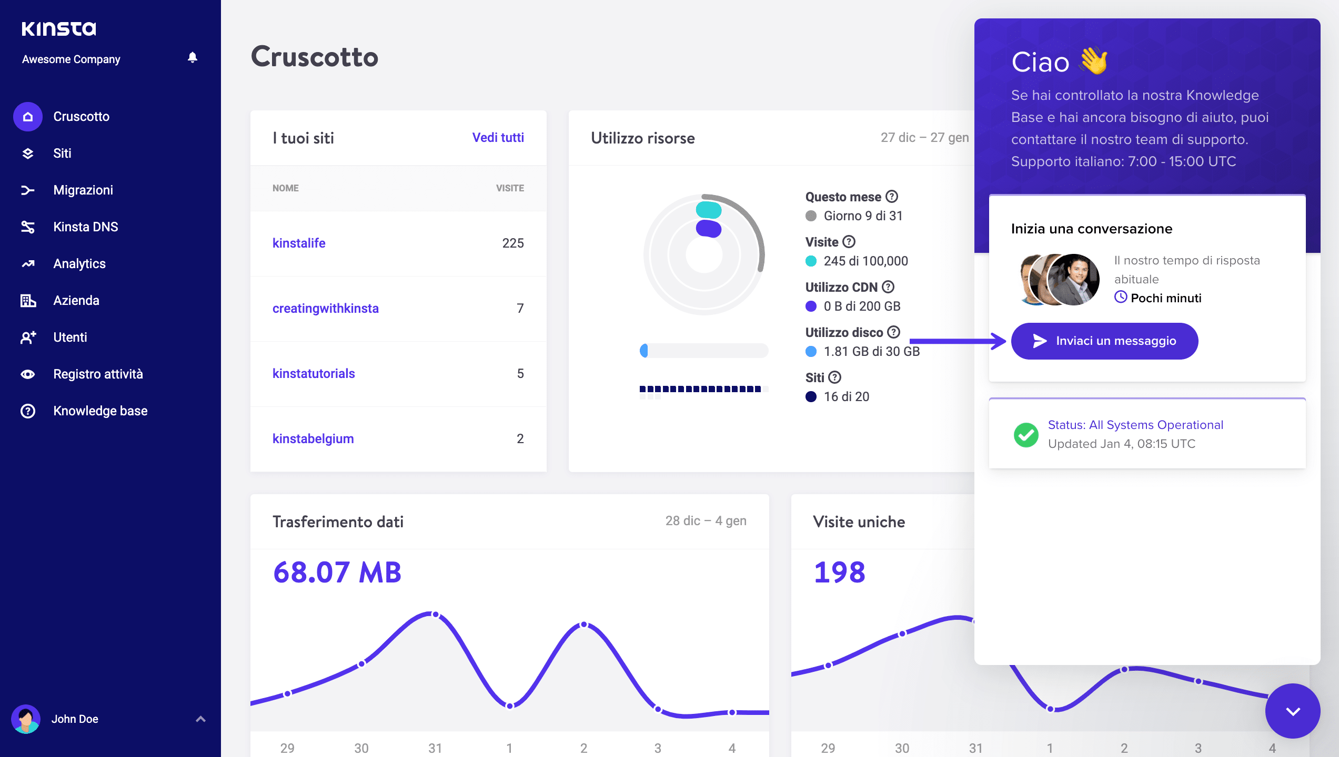This screenshot has width=1339, height=757.
Task: Click Inviaci un messaggio button
Action: click(x=1104, y=341)
